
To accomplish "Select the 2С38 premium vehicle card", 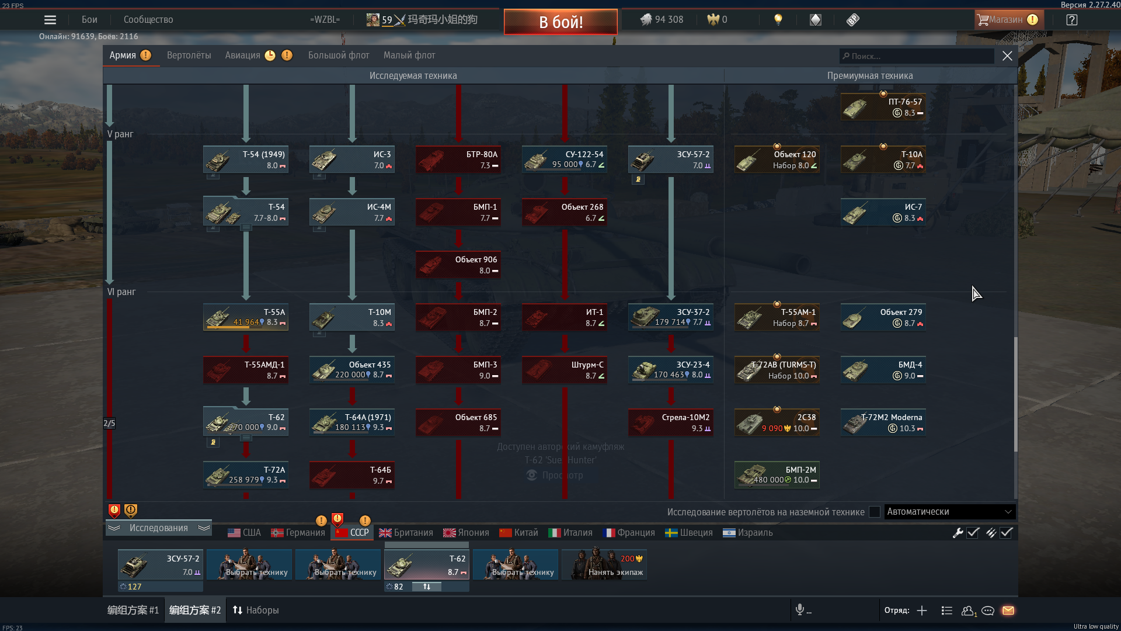I will pyautogui.click(x=777, y=422).
